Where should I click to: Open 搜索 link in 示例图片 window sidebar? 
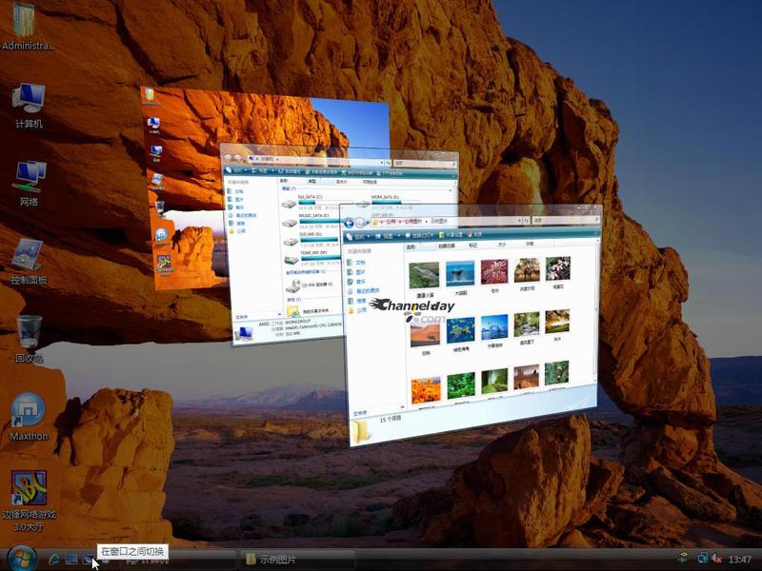356,301
